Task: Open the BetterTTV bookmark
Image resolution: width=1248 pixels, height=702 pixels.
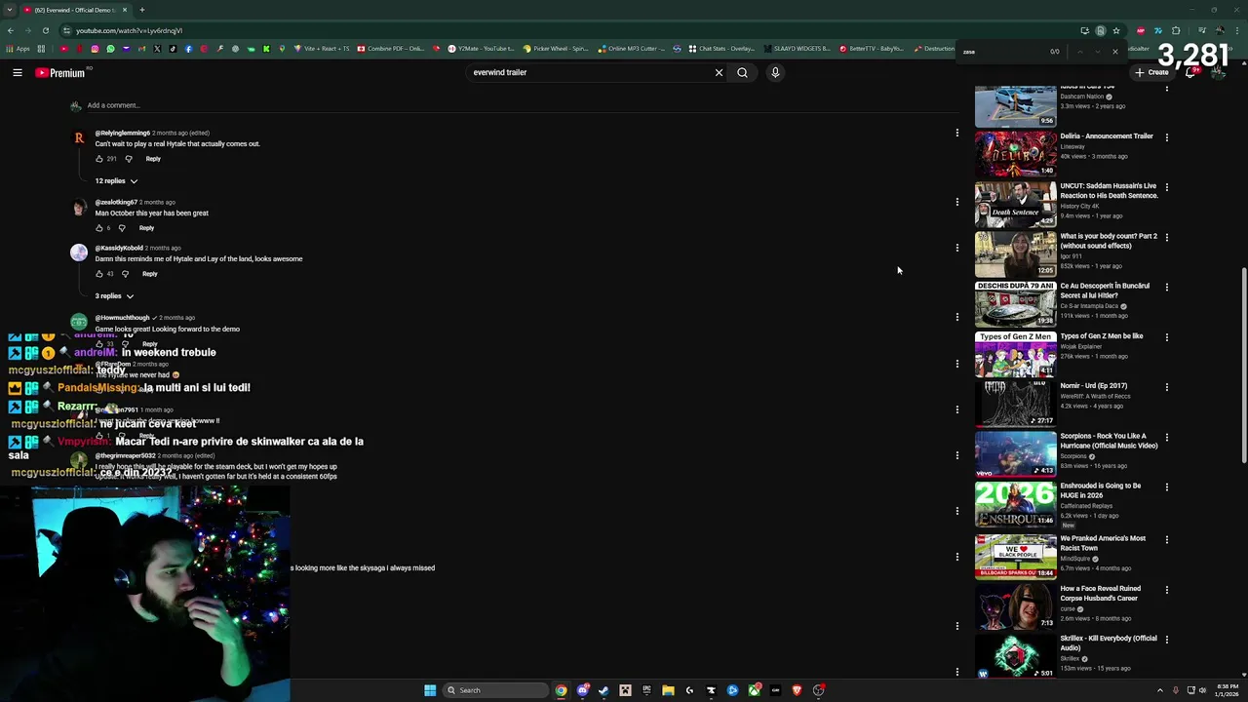Action: coord(871,48)
